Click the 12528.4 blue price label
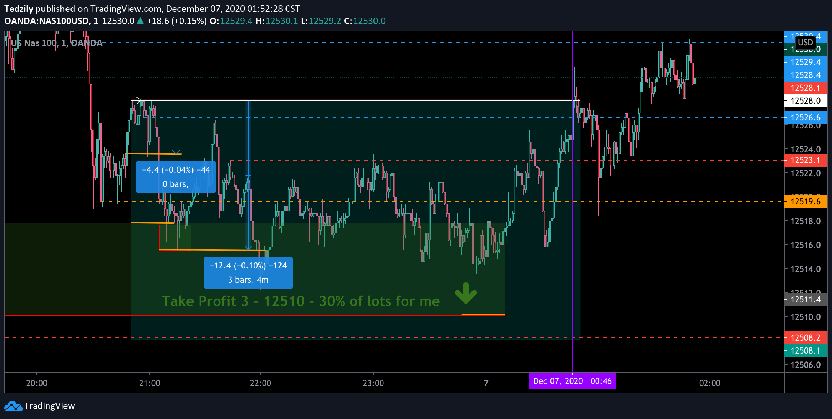This screenshot has width=832, height=419. pos(806,75)
